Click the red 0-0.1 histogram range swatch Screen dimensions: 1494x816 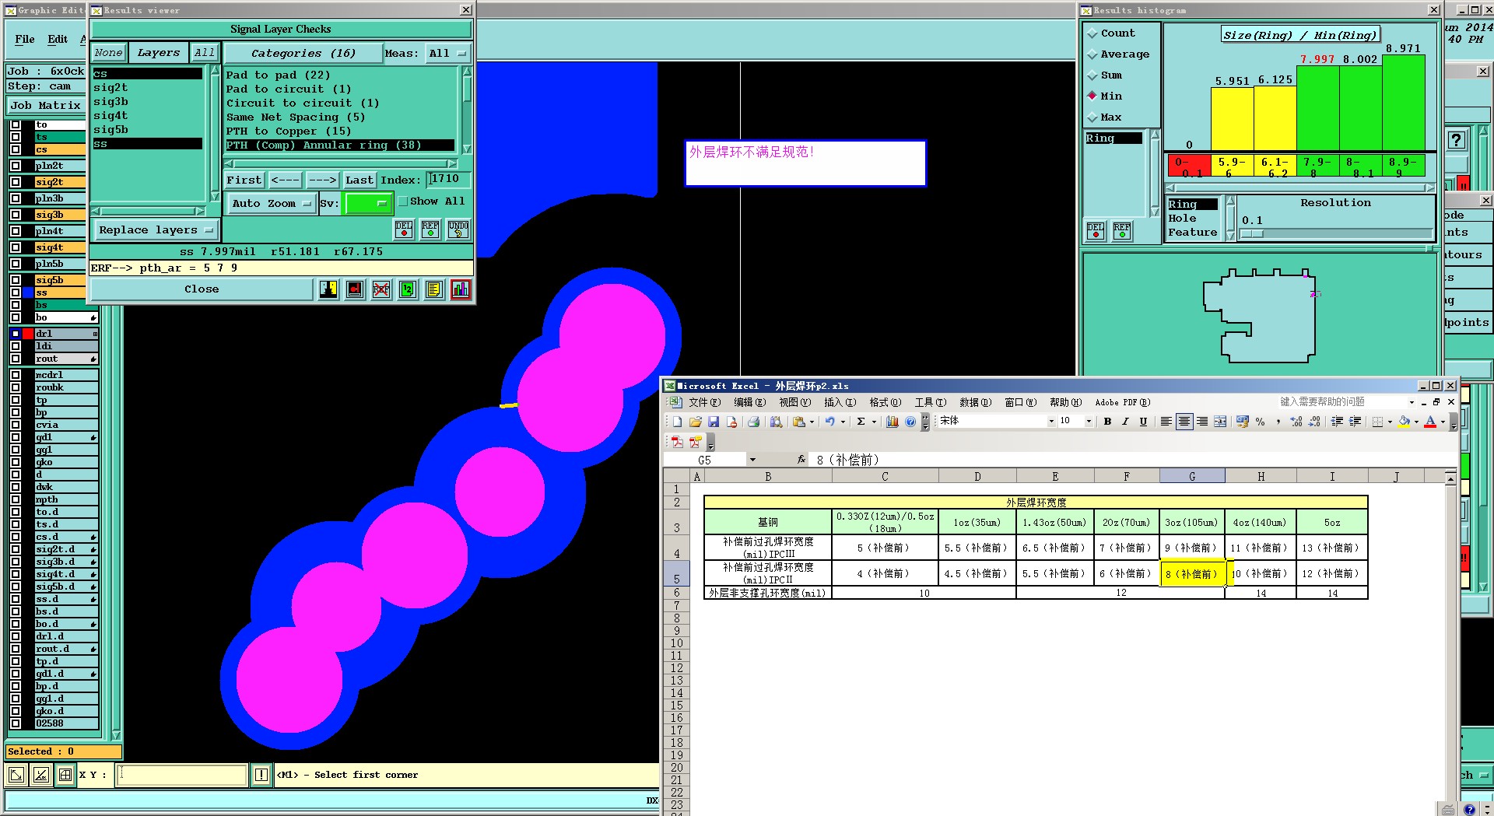pyautogui.click(x=1189, y=166)
